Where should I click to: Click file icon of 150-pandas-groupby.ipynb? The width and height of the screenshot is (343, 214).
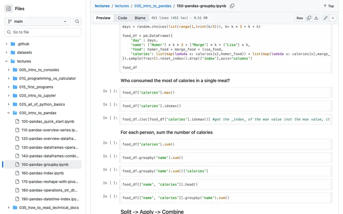[17, 164]
